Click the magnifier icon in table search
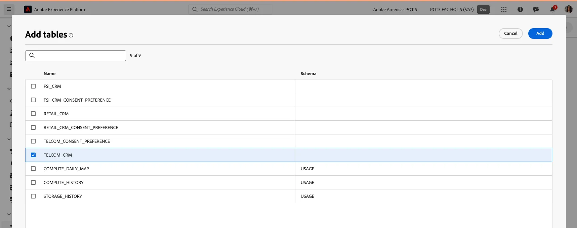Screen dimensions: 577x228 click(32, 55)
